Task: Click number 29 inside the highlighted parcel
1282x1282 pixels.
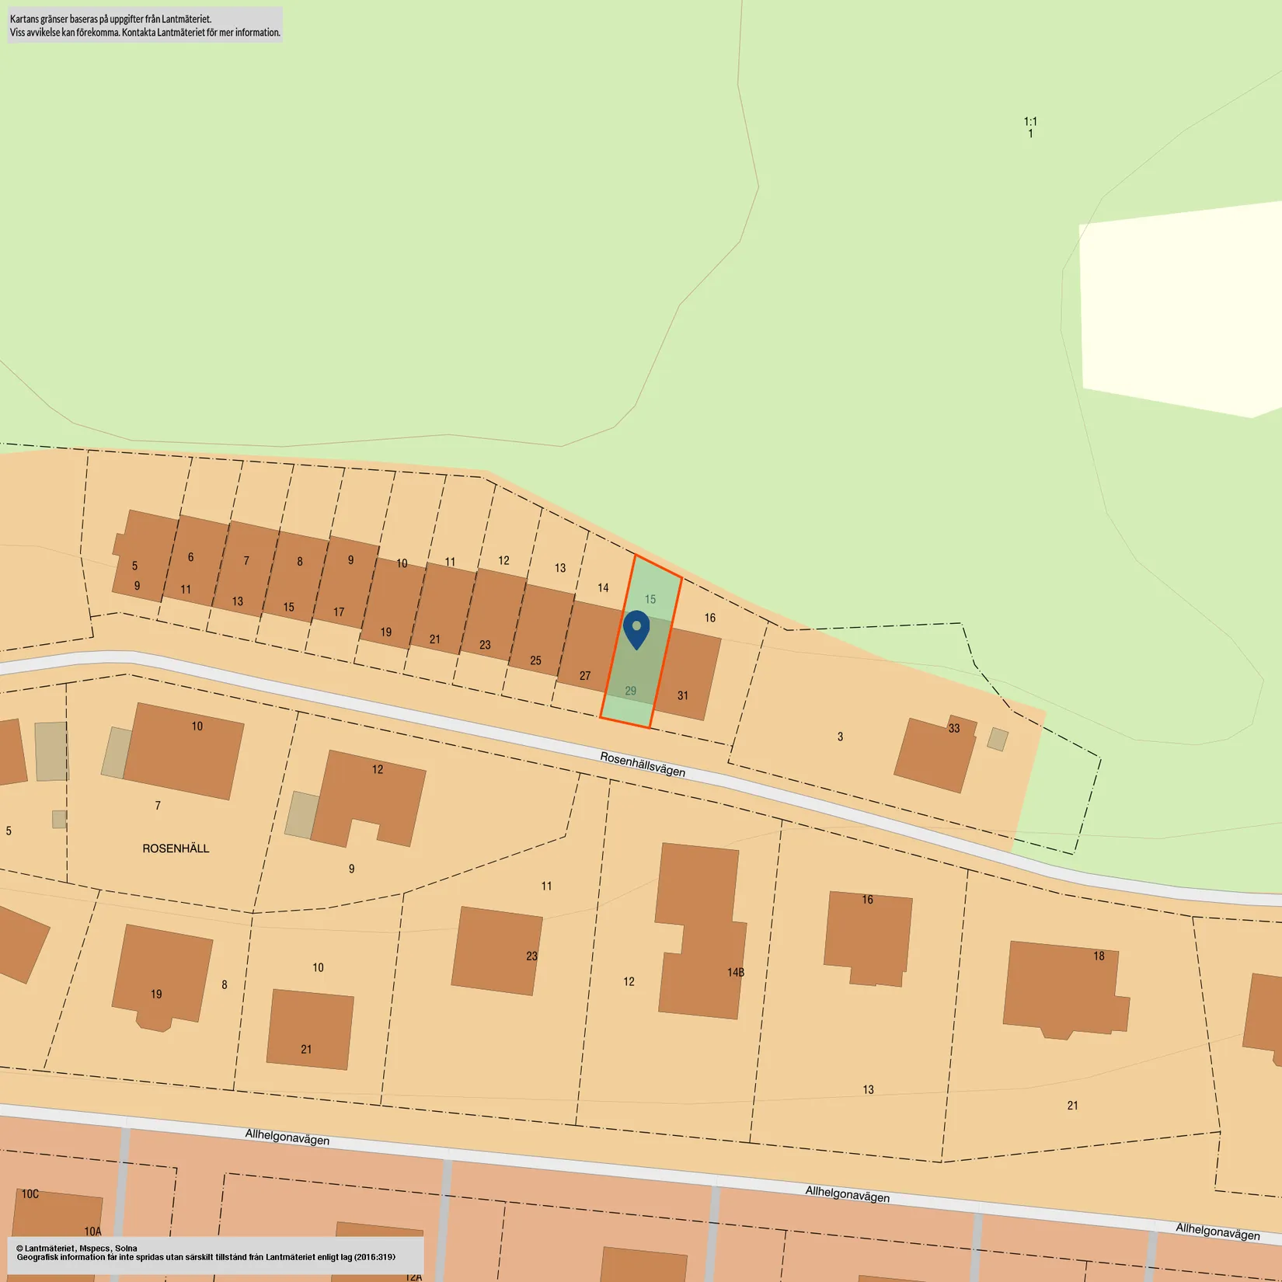Action: pyautogui.click(x=630, y=691)
